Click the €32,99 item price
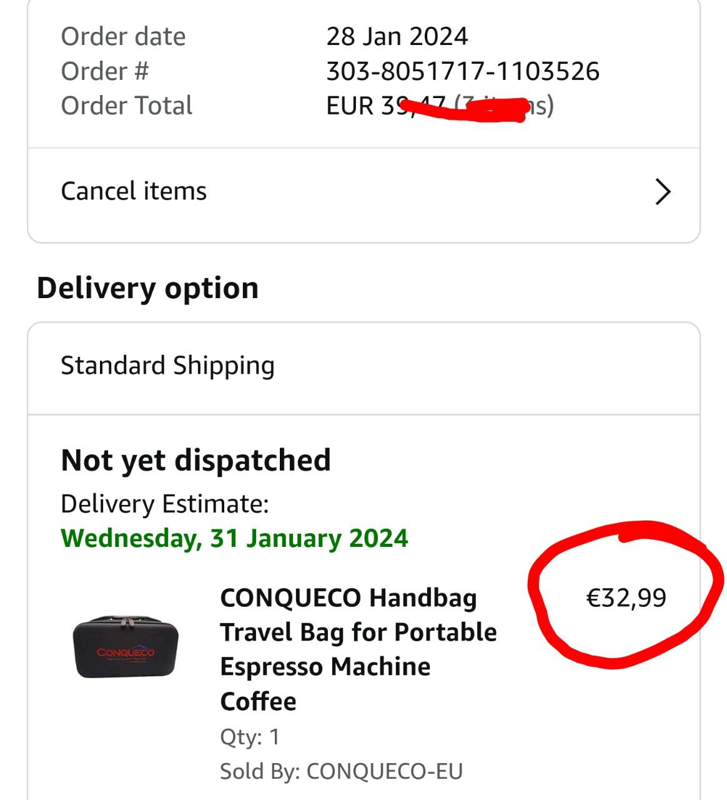The image size is (727, 800). (x=626, y=598)
